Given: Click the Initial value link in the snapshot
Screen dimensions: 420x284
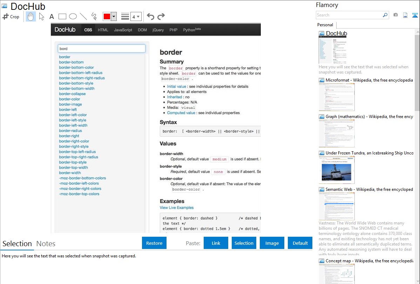Looking at the screenshot, I should pos(176,86).
